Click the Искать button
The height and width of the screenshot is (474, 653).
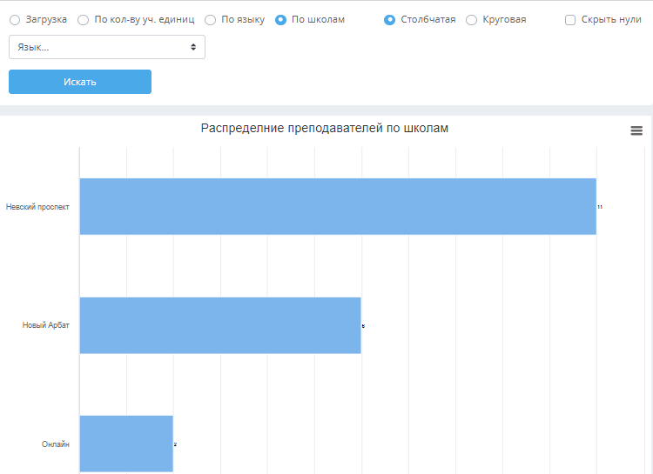80,82
